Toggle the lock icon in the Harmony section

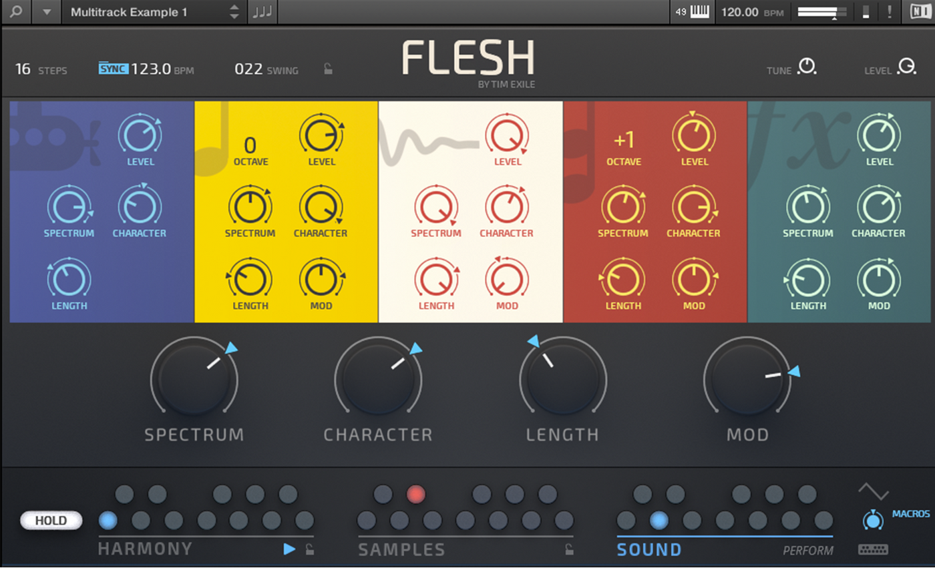(x=309, y=549)
